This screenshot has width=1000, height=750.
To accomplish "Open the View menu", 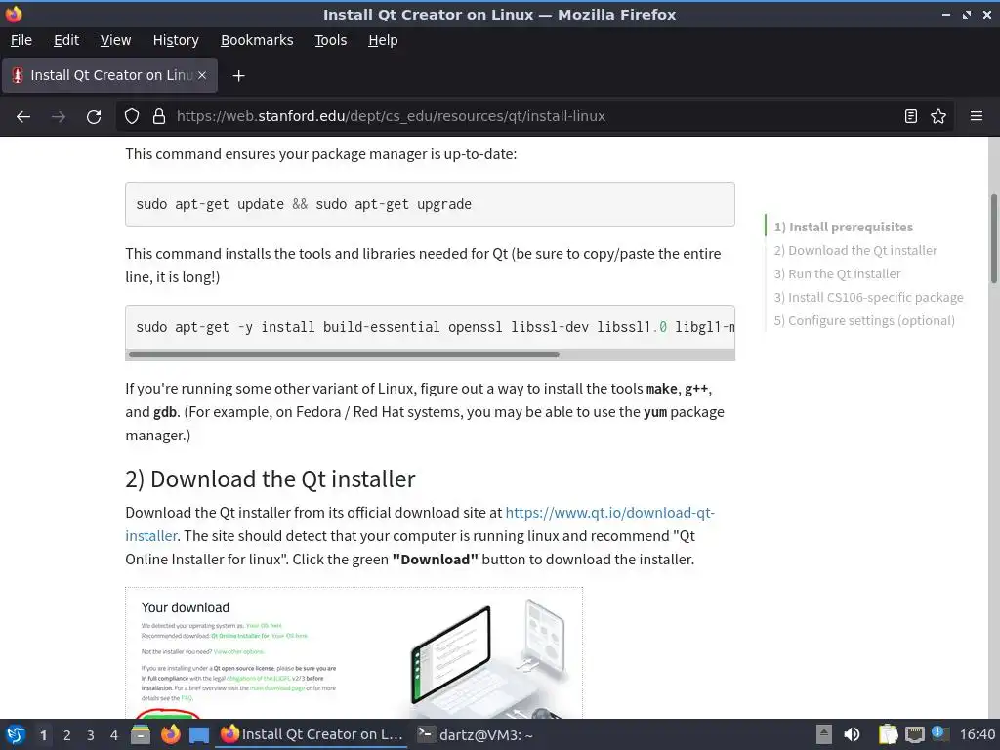I will tap(115, 40).
